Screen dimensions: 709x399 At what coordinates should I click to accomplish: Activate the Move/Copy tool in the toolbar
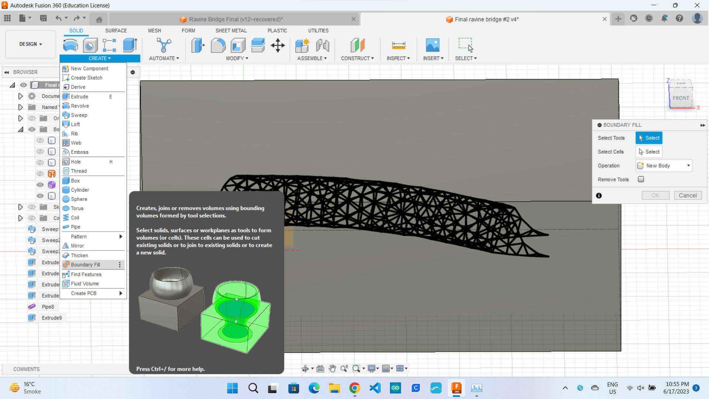pos(278,45)
